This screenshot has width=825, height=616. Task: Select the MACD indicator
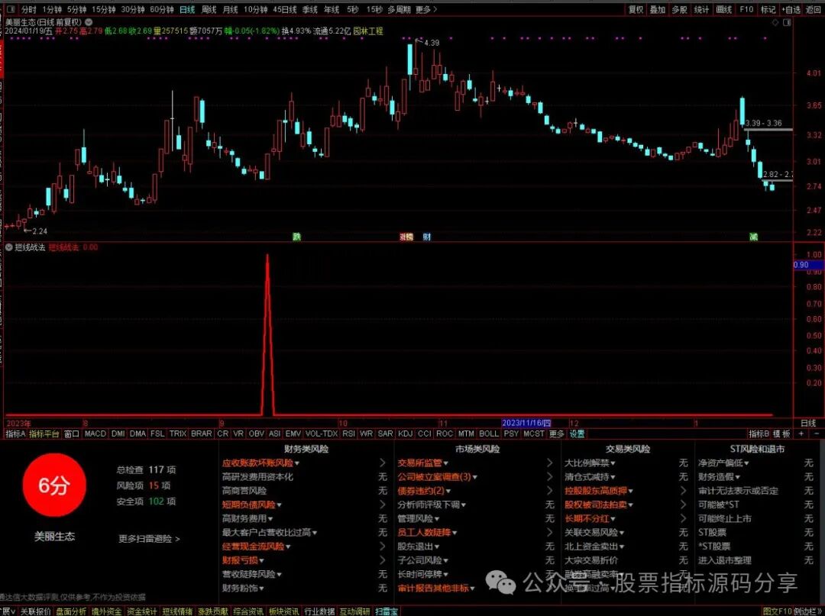click(x=95, y=434)
